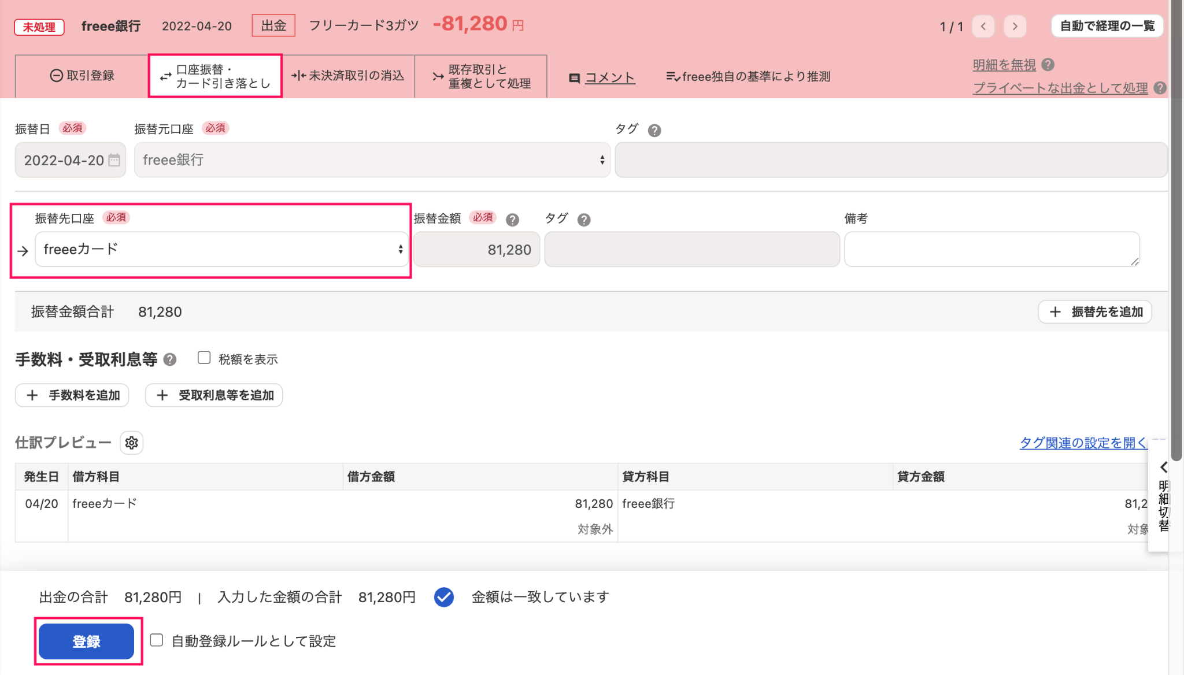The width and height of the screenshot is (1184, 675).
Task: Open help icon next to top タグ label
Action: [654, 130]
